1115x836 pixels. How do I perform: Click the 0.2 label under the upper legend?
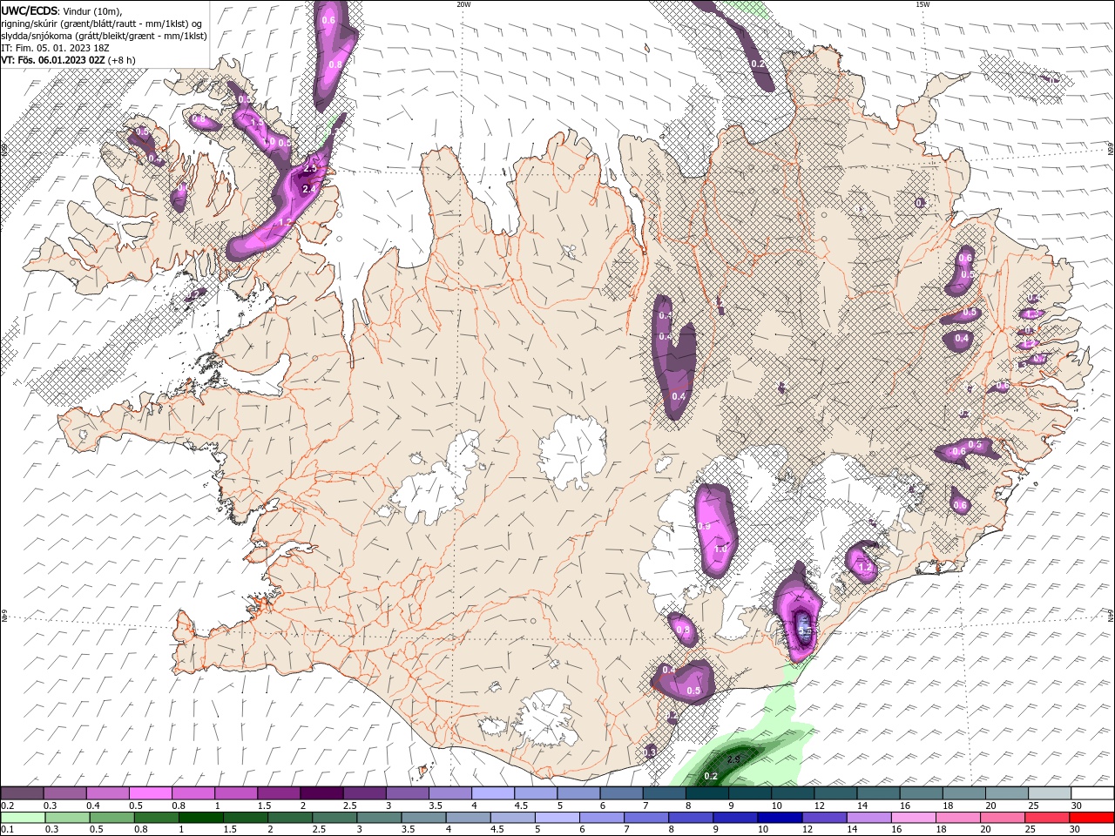click(7, 806)
